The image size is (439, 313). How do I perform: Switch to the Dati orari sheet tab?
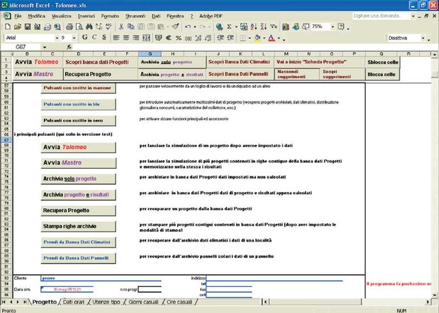click(x=73, y=302)
